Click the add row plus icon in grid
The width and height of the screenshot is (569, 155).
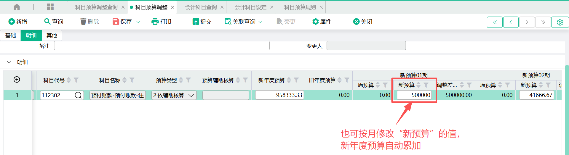click(x=17, y=80)
